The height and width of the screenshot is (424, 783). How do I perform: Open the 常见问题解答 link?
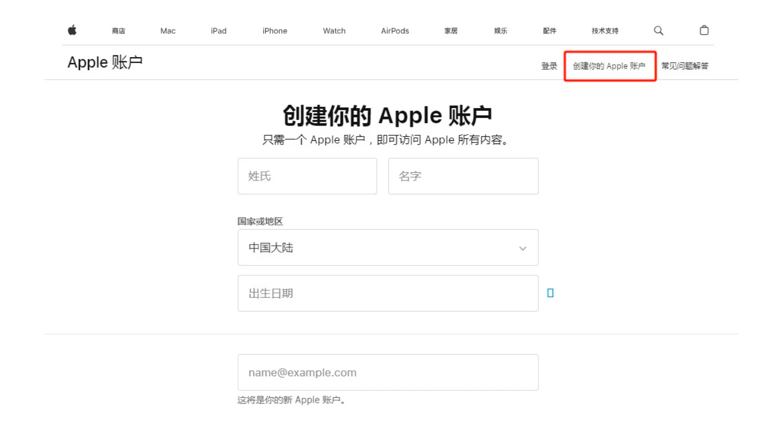pos(685,66)
